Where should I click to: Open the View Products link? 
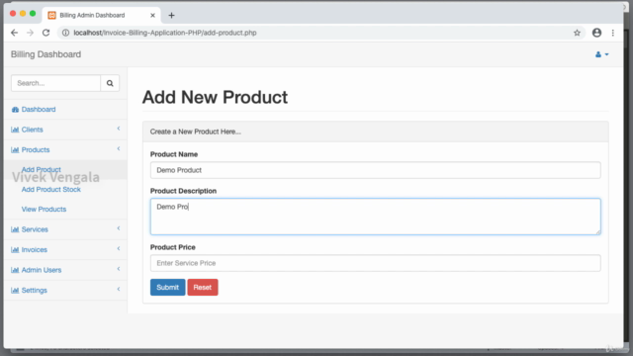tap(44, 209)
